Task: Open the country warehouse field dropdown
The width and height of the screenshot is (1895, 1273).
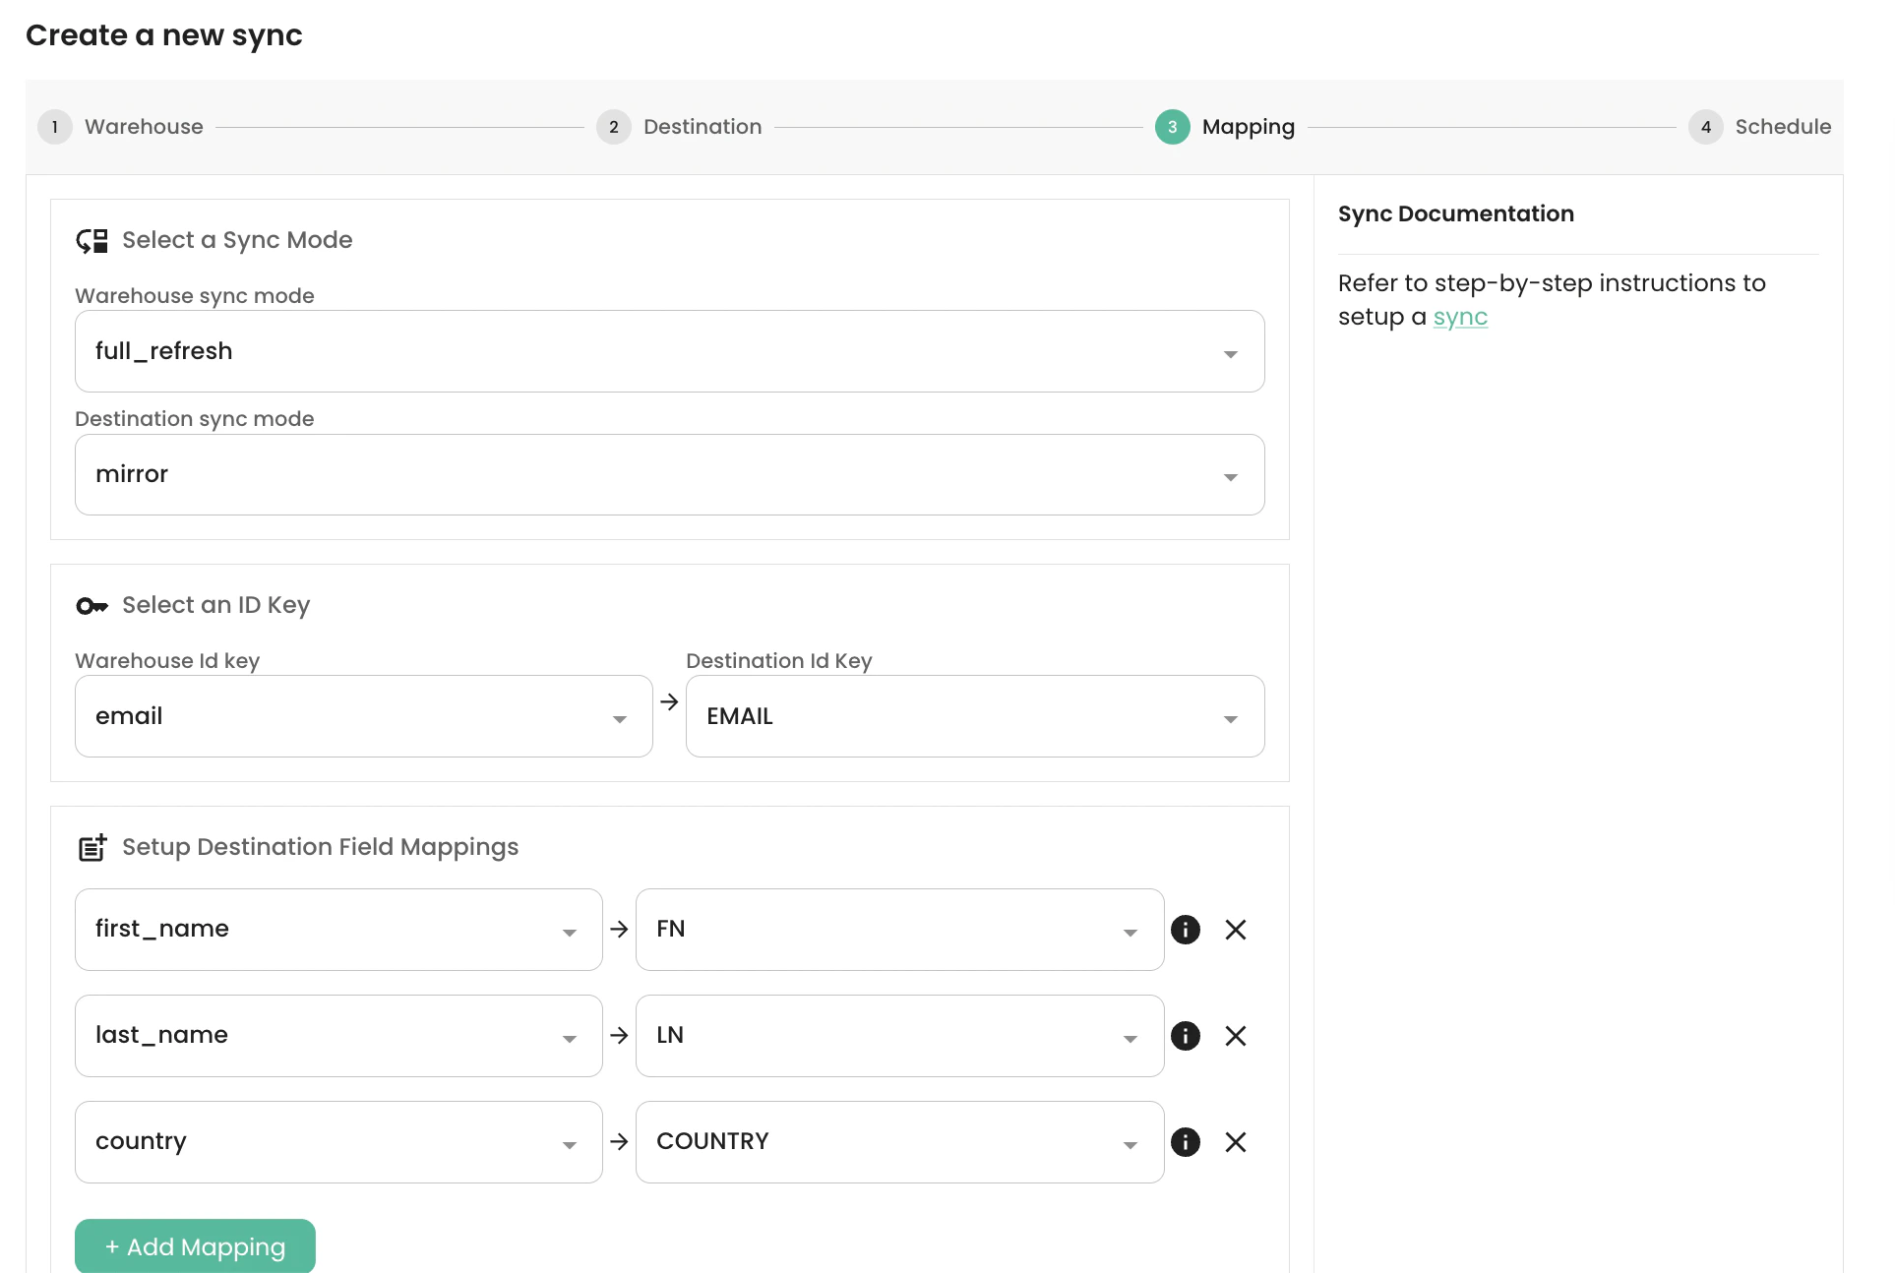Action: pyautogui.click(x=337, y=1142)
